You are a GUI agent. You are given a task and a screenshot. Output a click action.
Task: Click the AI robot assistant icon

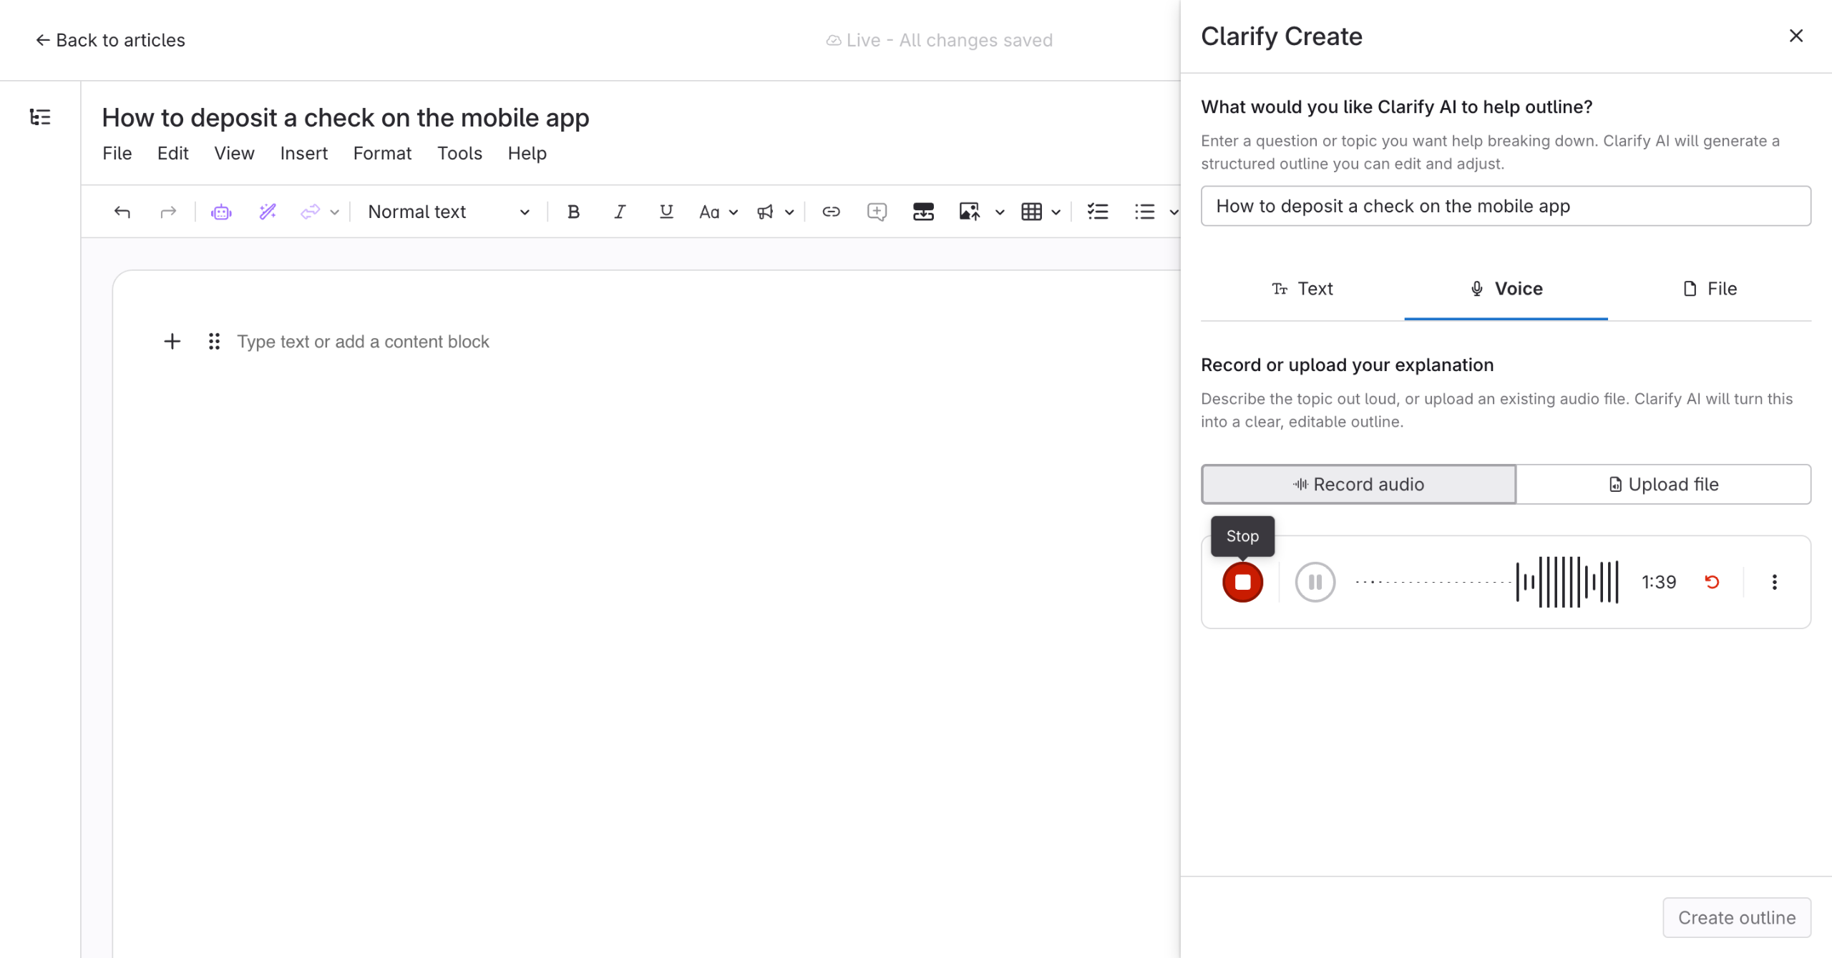(x=221, y=212)
